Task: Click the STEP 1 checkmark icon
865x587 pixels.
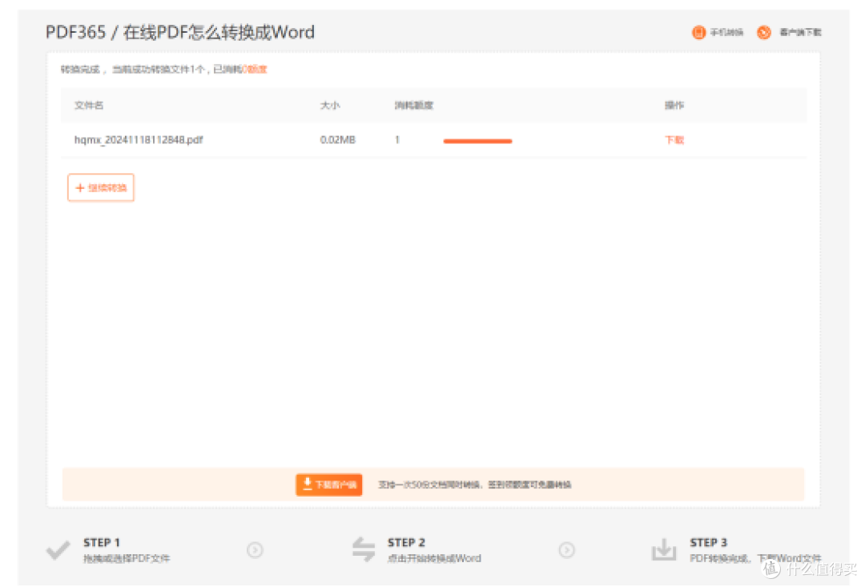Action: coord(58,550)
